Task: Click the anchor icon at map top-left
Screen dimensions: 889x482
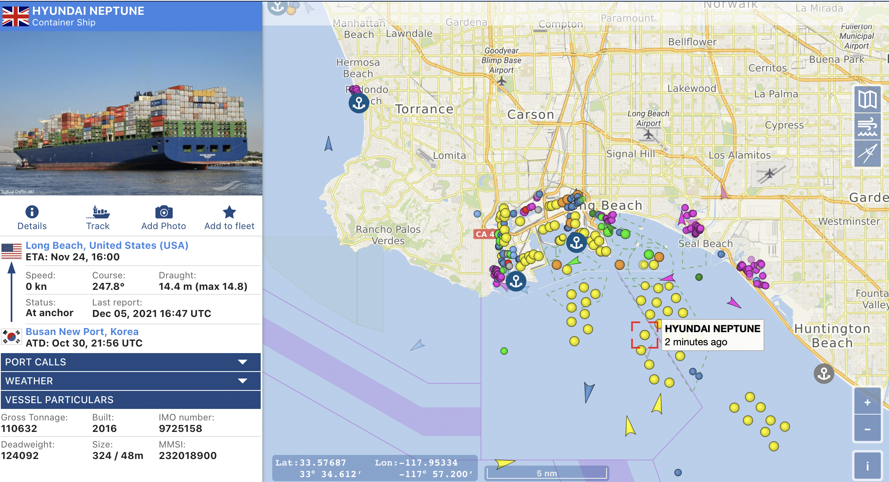Action: [278, 6]
